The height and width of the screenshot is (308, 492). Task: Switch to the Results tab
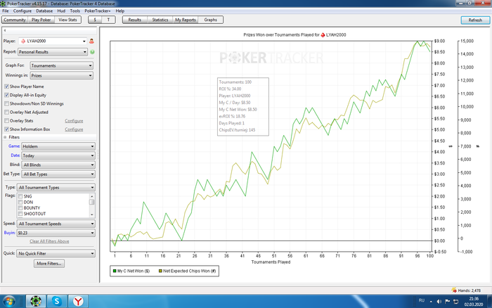click(x=135, y=20)
